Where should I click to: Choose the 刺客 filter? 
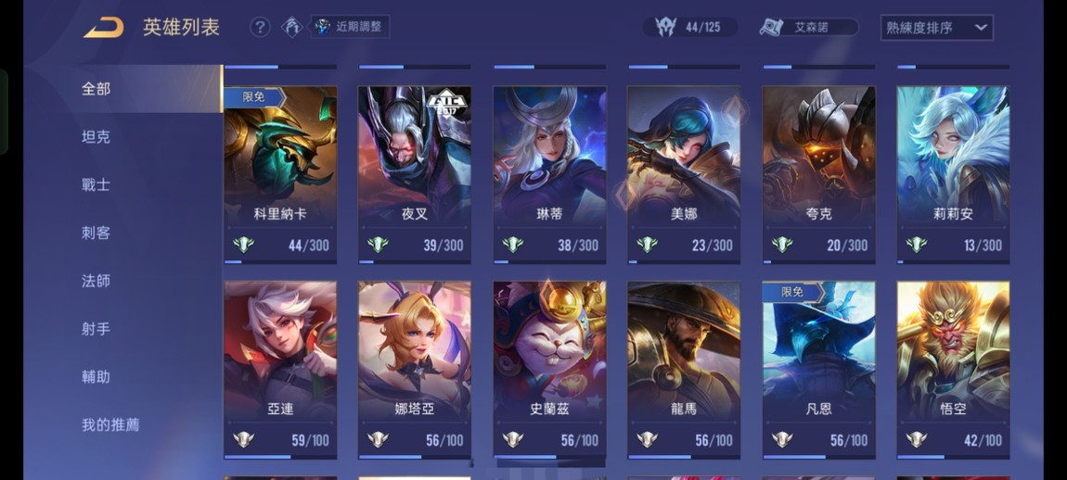96,234
